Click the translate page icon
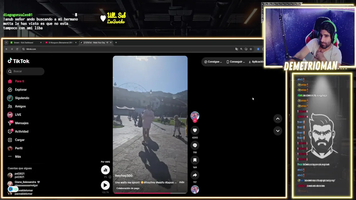This screenshot has height=200, width=356. [237, 49]
